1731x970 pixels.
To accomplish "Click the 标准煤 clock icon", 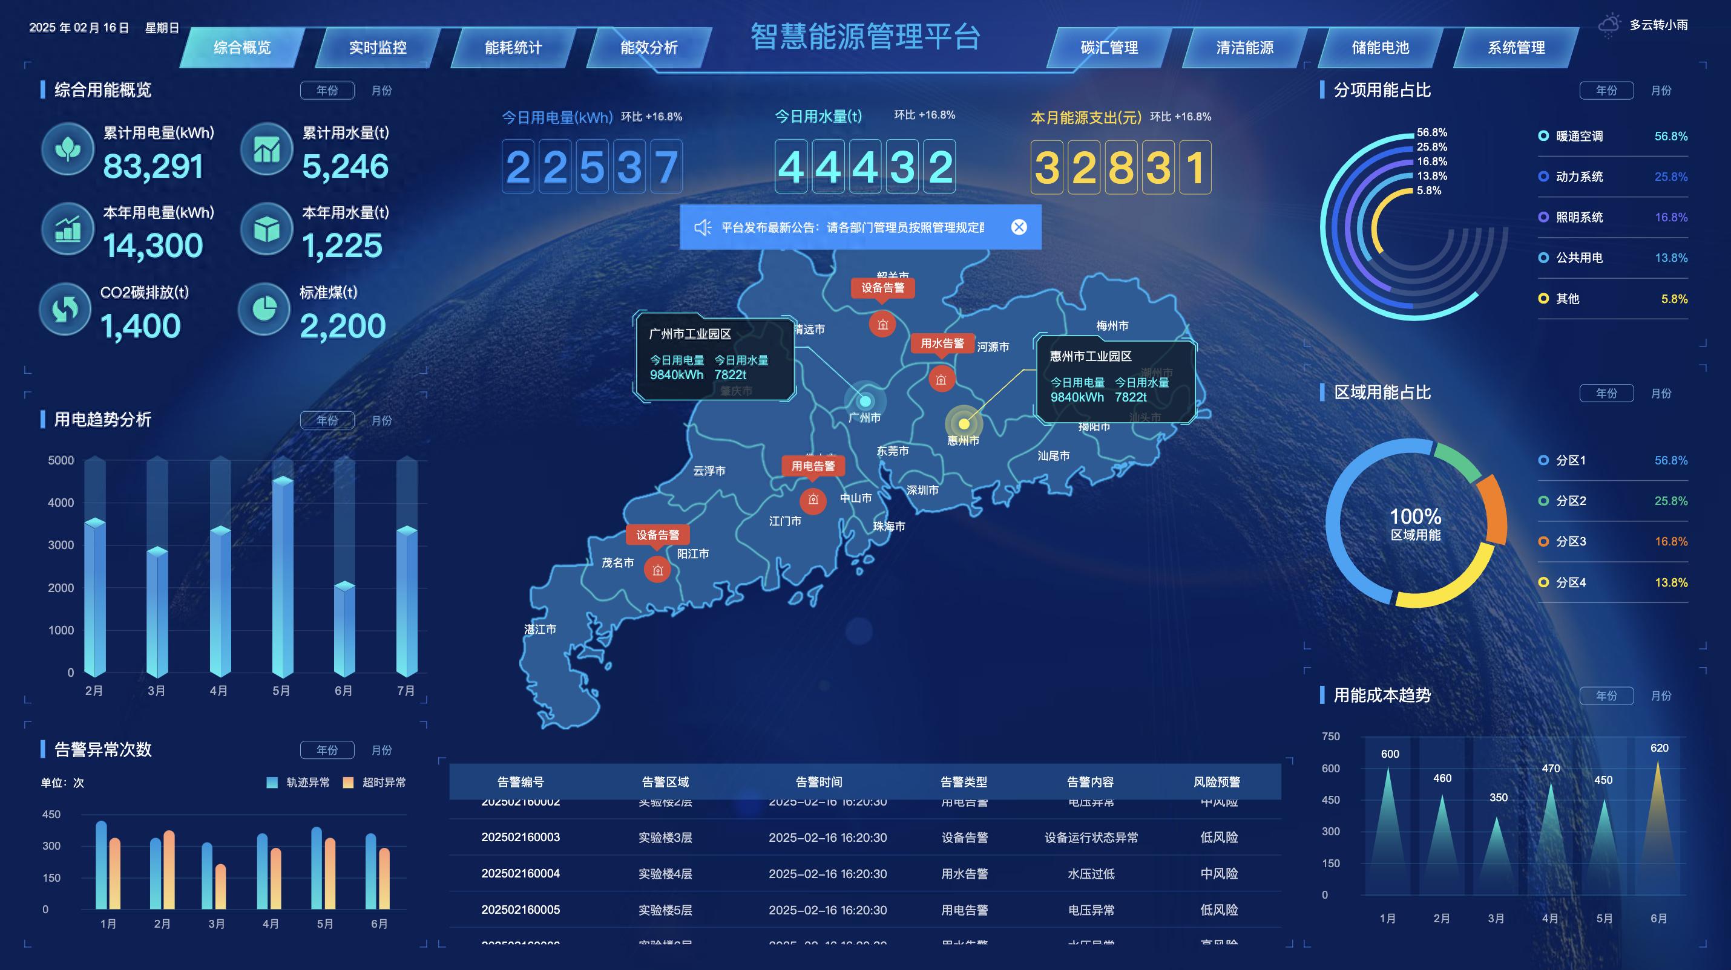I will [x=264, y=310].
